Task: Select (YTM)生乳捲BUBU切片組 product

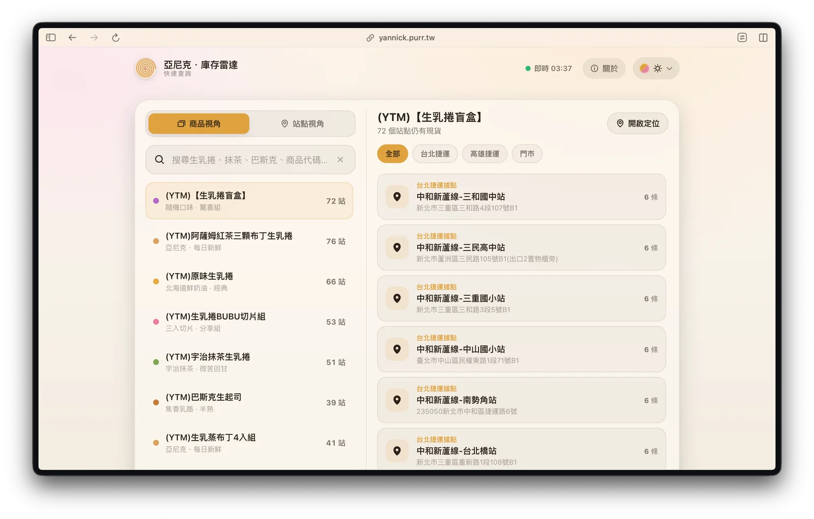Action: click(x=249, y=322)
